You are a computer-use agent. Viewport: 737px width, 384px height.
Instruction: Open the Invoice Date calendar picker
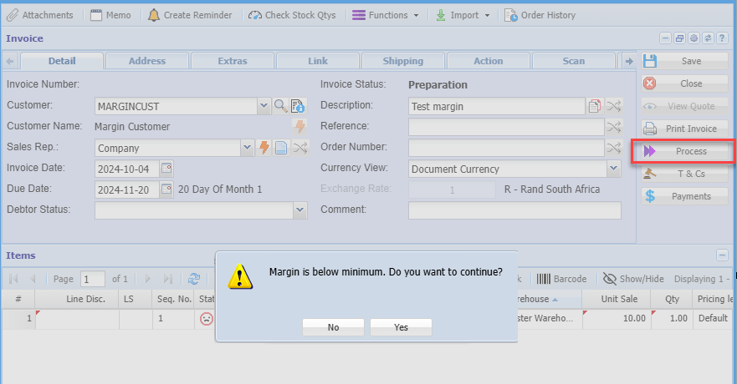(x=166, y=169)
